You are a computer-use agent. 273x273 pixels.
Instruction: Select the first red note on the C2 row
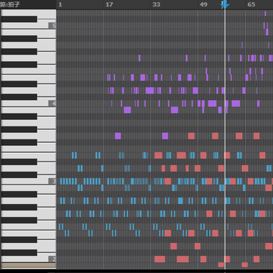coord(159,259)
